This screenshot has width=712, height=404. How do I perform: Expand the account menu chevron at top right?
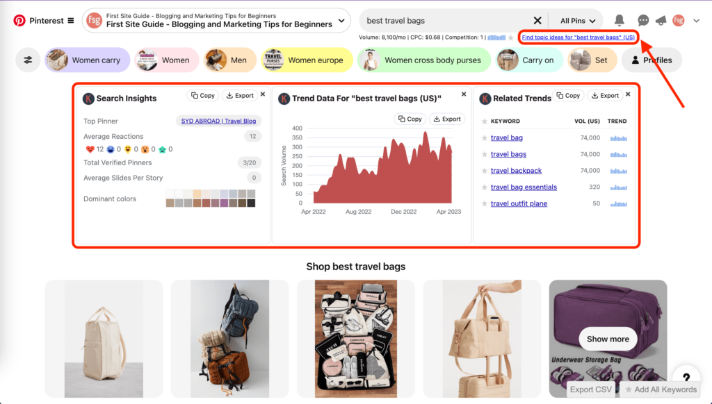point(697,21)
